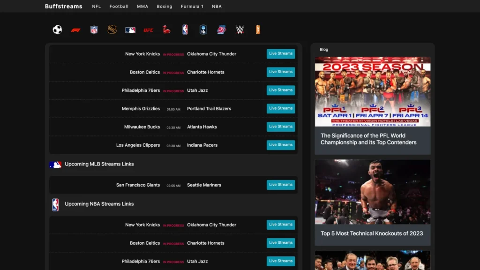
Task: Choose the WWE logo icon
Action: click(240, 30)
